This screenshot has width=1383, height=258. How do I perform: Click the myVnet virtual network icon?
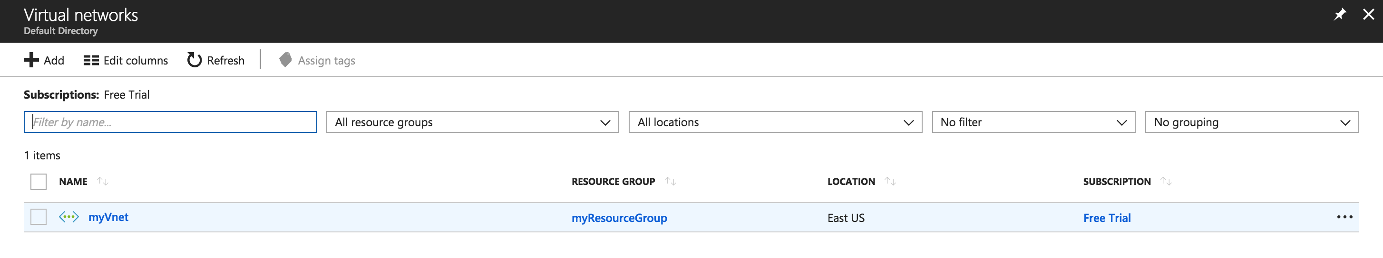(x=68, y=217)
